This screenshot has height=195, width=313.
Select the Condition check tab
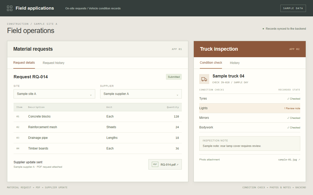[x=211, y=63]
